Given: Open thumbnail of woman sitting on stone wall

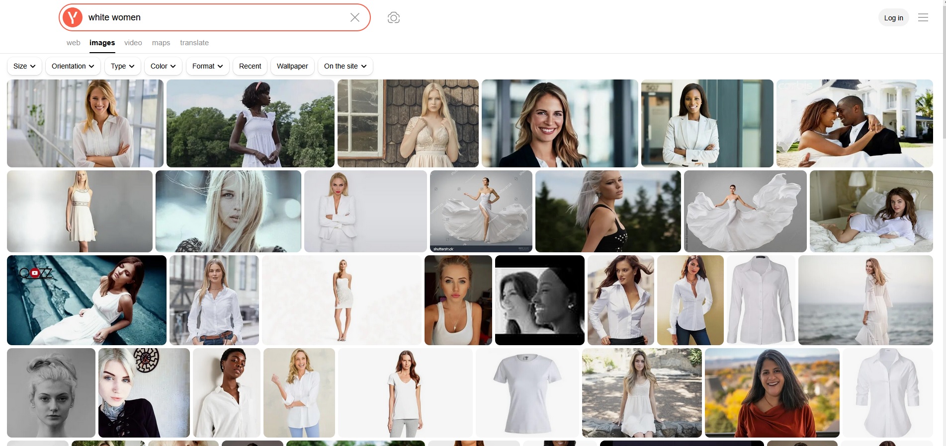Looking at the screenshot, I should [642, 393].
